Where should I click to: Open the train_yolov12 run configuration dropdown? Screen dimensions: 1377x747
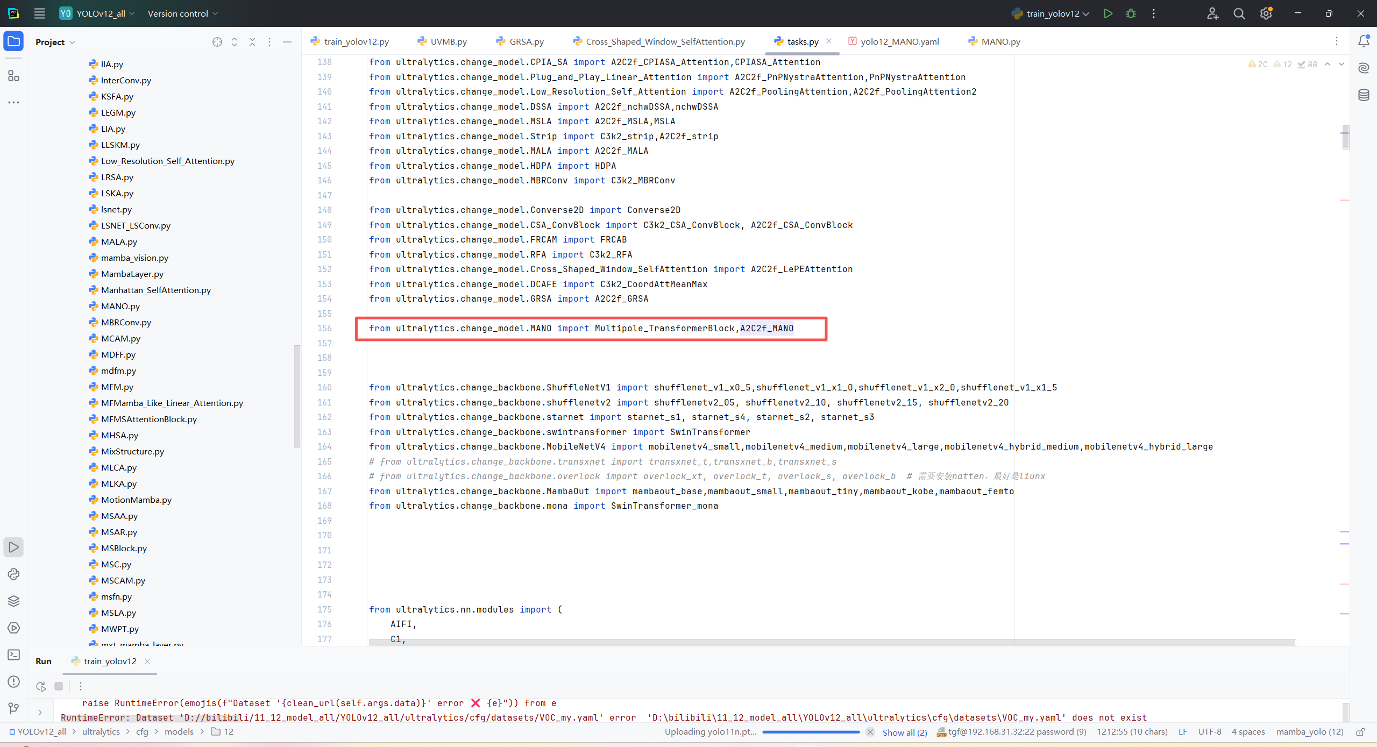[x=1052, y=13]
